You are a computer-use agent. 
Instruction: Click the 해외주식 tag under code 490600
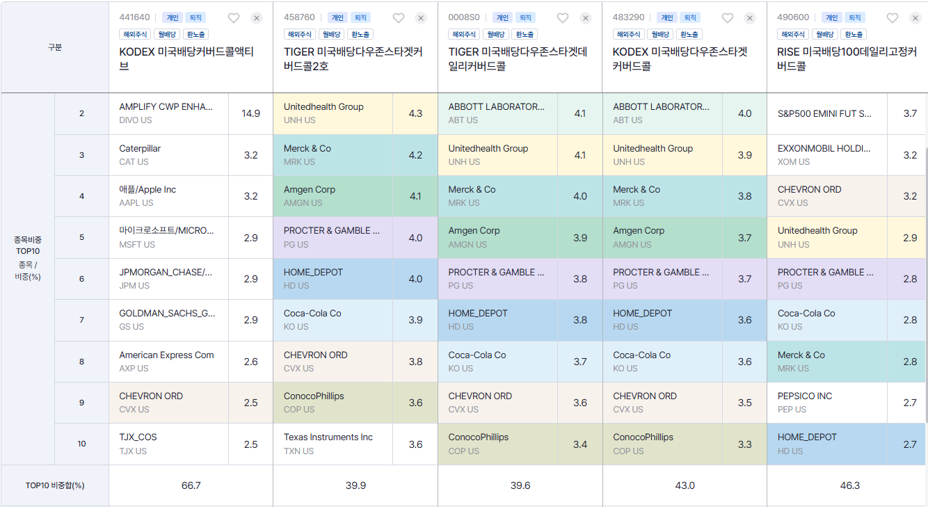[x=793, y=34]
